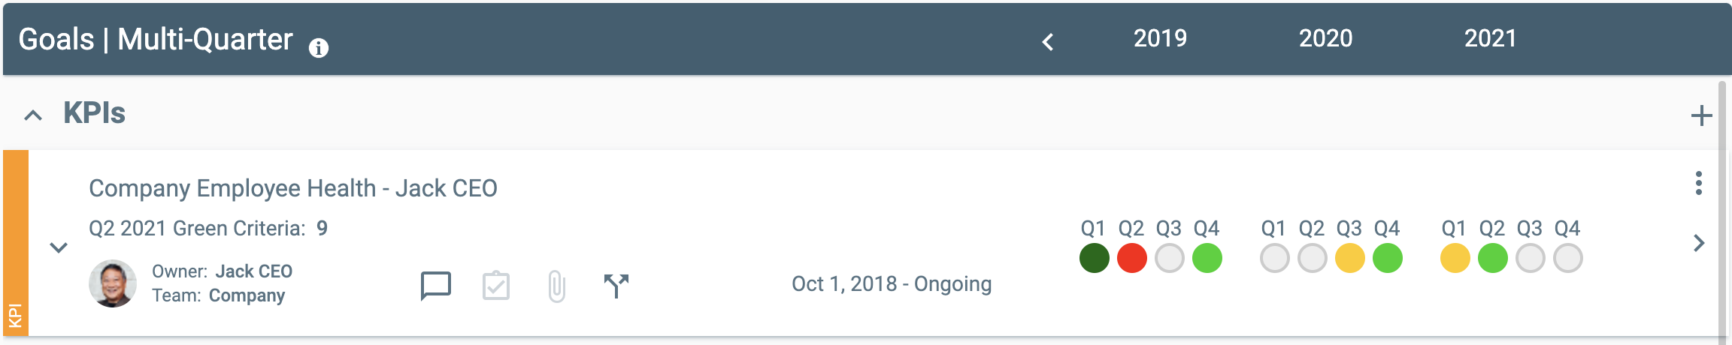Open the three-dot options menu for the KPI
The width and height of the screenshot is (1732, 345).
tap(1698, 183)
